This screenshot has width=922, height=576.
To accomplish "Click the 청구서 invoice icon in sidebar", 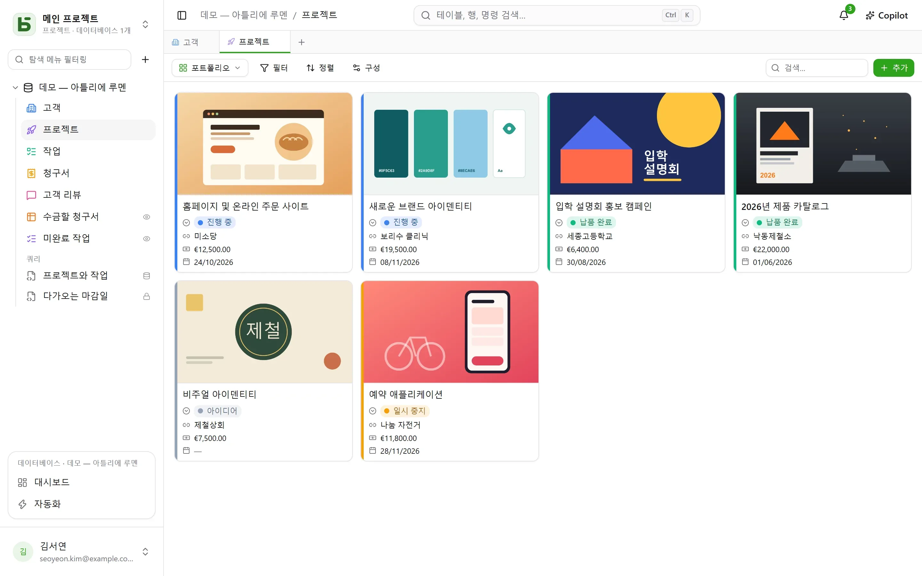I will [x=31, y=173].
